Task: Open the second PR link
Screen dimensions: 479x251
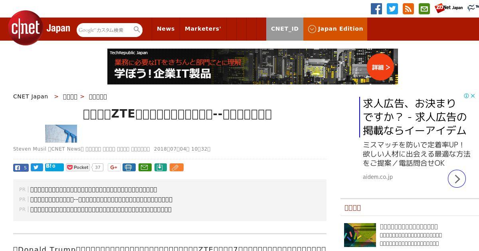Action: 101,200
